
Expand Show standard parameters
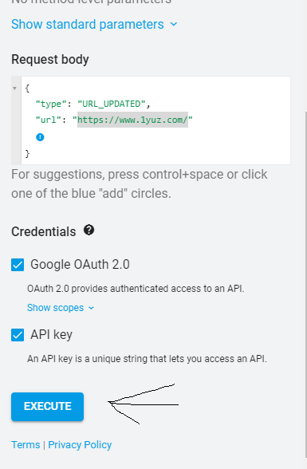[94, 24]
